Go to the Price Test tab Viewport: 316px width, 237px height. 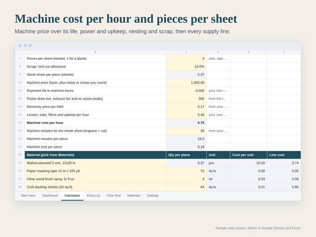114,196
